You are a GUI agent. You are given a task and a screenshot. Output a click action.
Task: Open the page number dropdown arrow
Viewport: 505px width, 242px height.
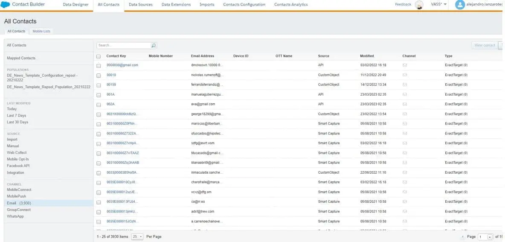pos(490,237)
